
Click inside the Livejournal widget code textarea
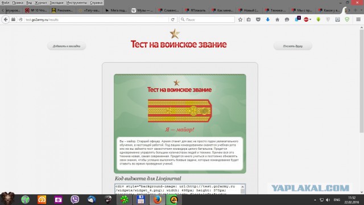point(177,189)
